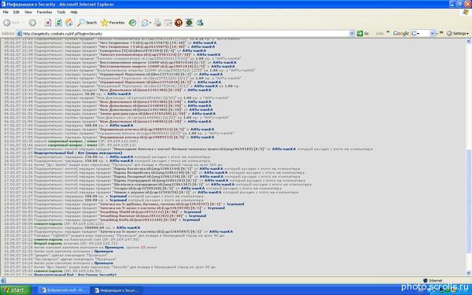Open the Search pane with the magnifier
Image resolution: width=472 pixels, height=295 pixels.
pyautogui.click(x=87, y=23)
